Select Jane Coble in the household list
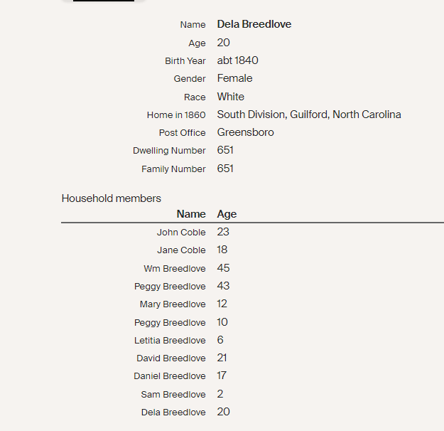Viewport: 444px width, 431px height. tap(181, 250)
